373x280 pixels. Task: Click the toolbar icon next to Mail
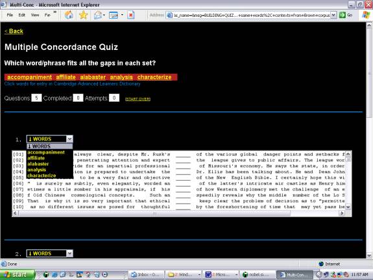114,15
